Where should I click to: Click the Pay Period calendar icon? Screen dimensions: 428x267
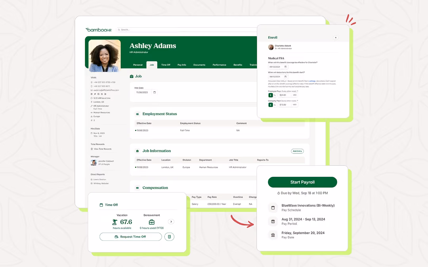[x=273, y=221]
